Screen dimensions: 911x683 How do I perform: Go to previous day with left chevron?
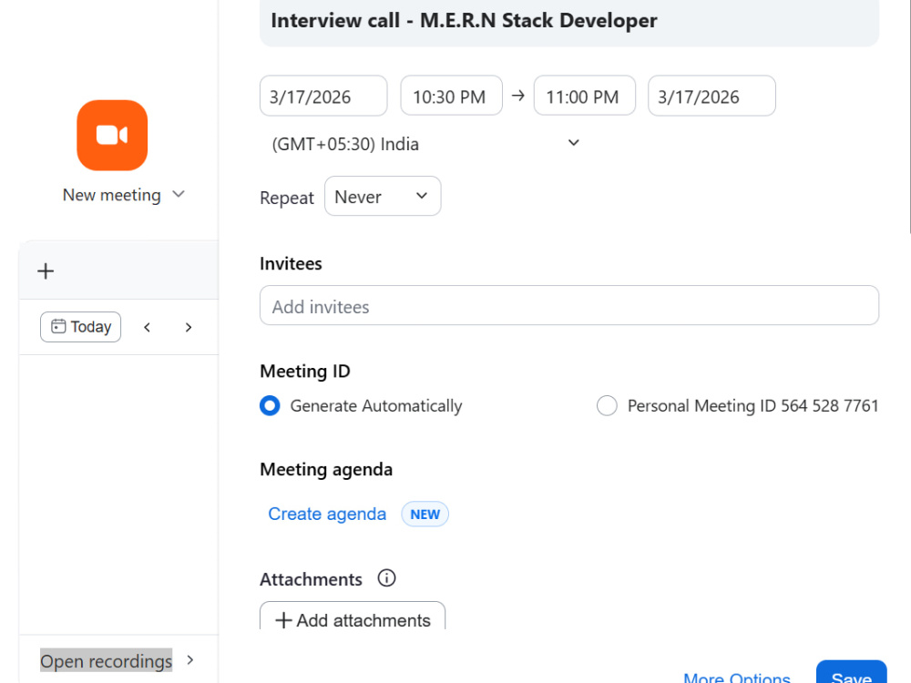tap(147, 328)
